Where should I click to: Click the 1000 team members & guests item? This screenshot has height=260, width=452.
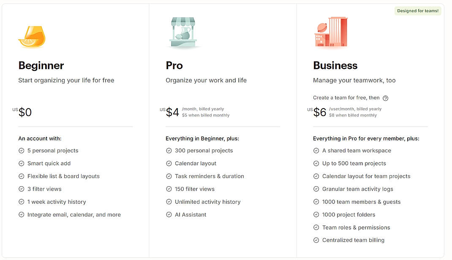(x=361, y=202)
